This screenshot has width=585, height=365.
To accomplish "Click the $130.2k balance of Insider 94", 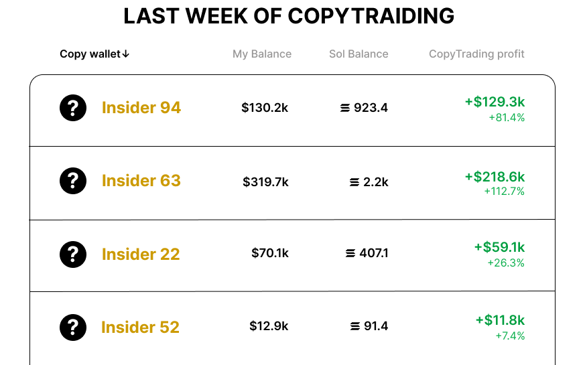I will (265, 108).
